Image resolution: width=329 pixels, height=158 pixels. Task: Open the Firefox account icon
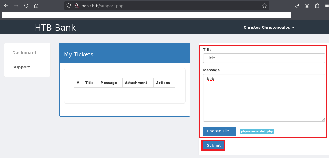(307, 6)
